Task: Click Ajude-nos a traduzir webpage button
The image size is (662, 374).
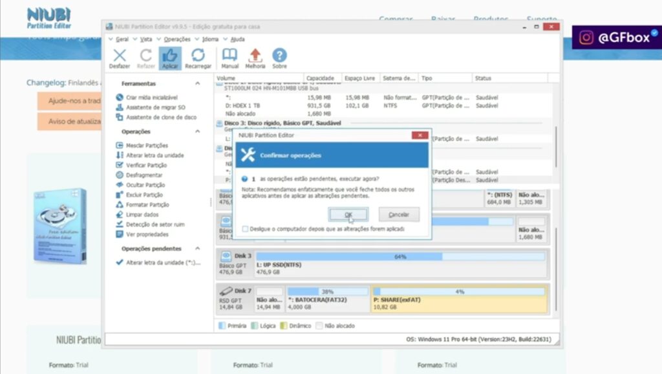Action: pos(70,101)
